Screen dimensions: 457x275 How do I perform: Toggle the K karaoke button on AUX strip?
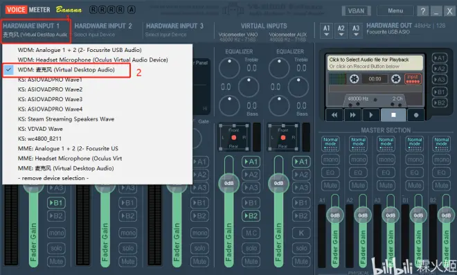(301, 233)
